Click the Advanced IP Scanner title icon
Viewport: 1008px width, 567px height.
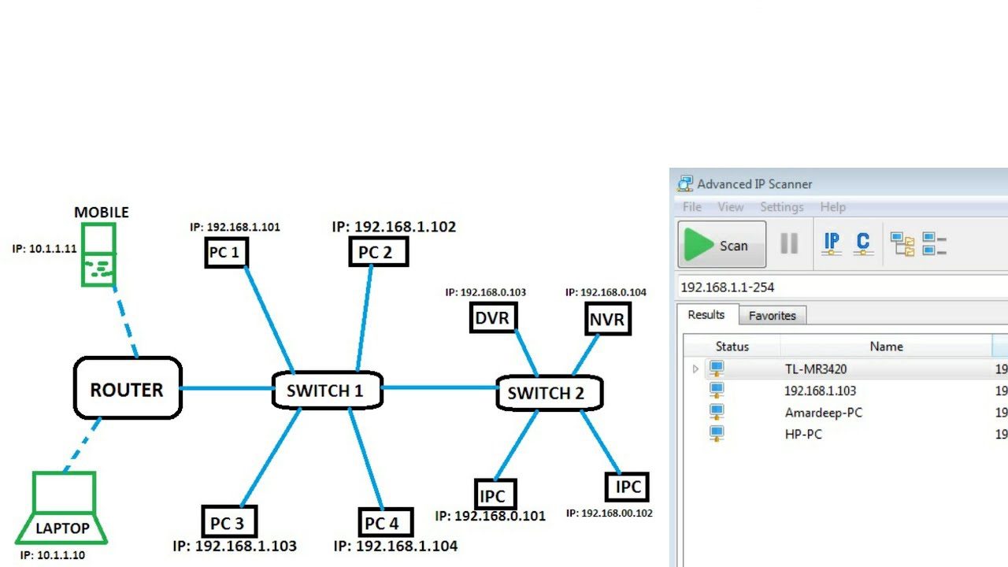pos(685,184)
